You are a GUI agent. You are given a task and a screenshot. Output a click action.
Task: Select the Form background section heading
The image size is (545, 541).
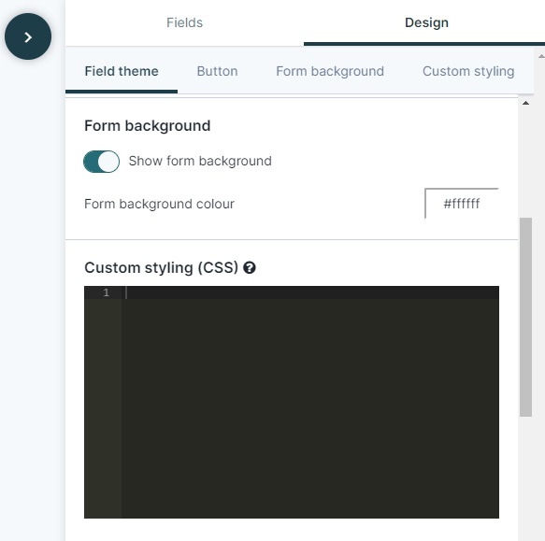(148, 126)
